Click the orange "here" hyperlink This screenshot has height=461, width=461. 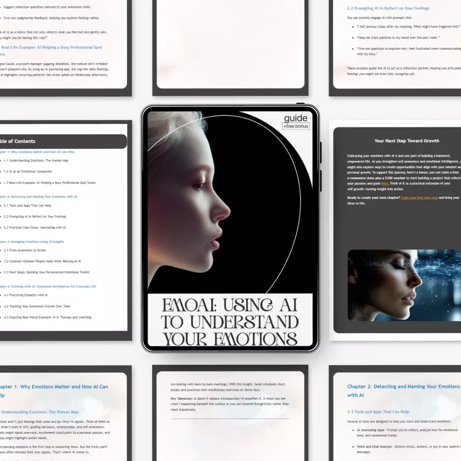384,183
